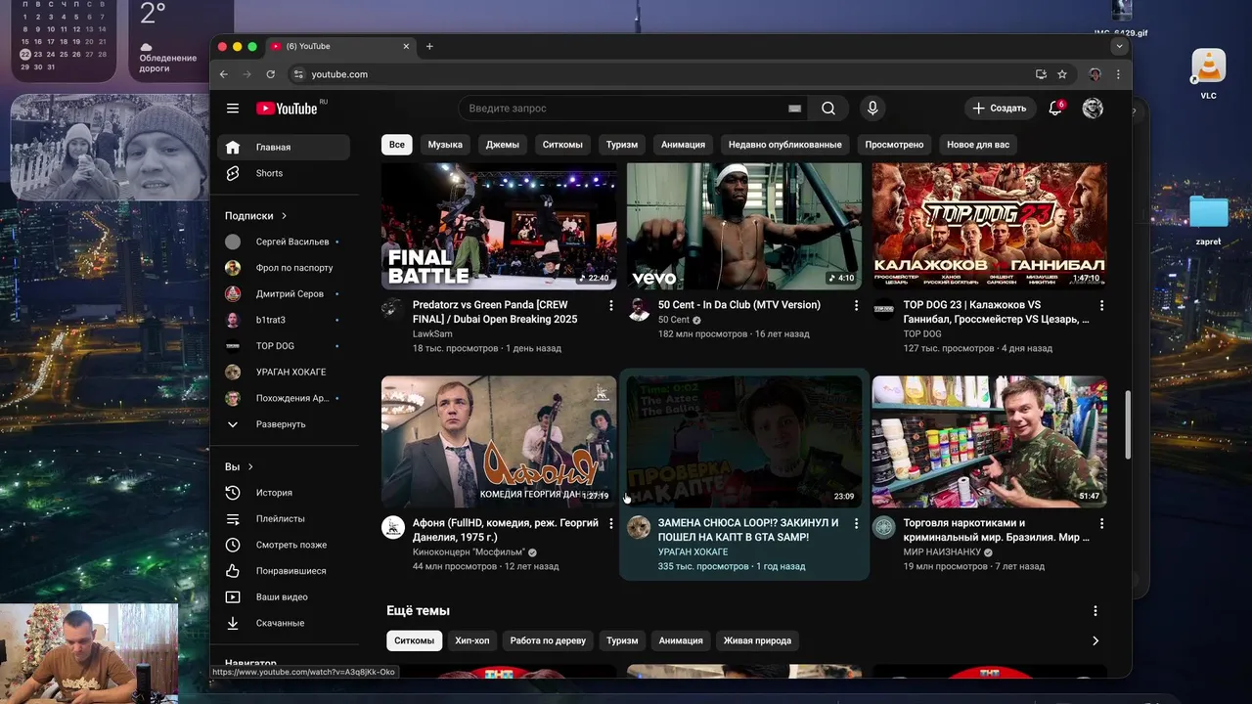Viewport: 1252px width, 704px height.
Task: Click the YouTube logo
Action: click(287, 109)
